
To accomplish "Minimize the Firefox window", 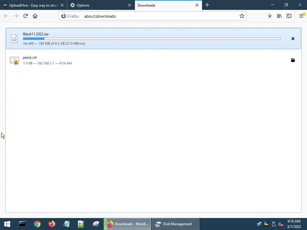I will [272, 5].
